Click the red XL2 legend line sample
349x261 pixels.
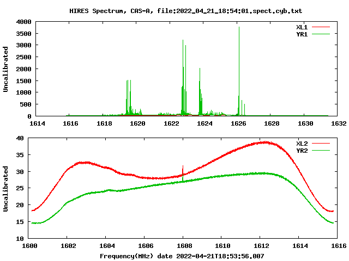(x=321, y=144)
